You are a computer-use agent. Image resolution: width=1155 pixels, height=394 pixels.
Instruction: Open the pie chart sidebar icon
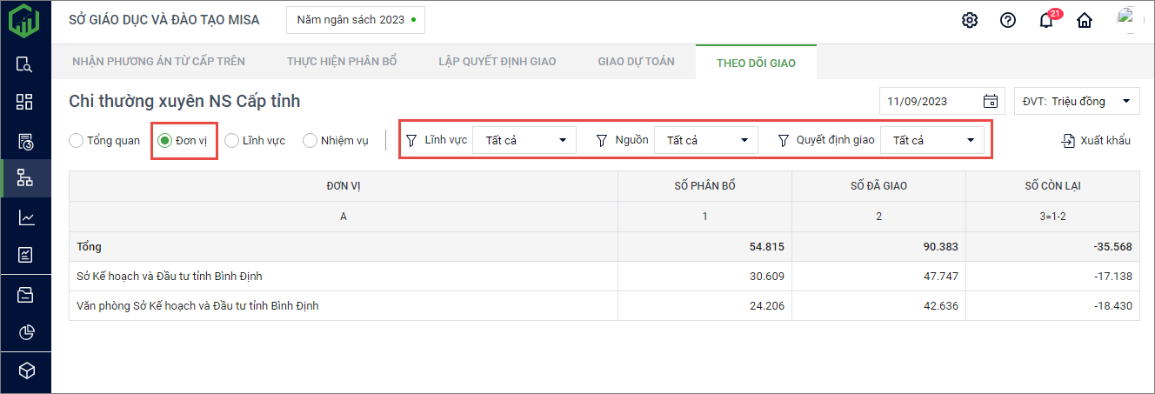25,332
